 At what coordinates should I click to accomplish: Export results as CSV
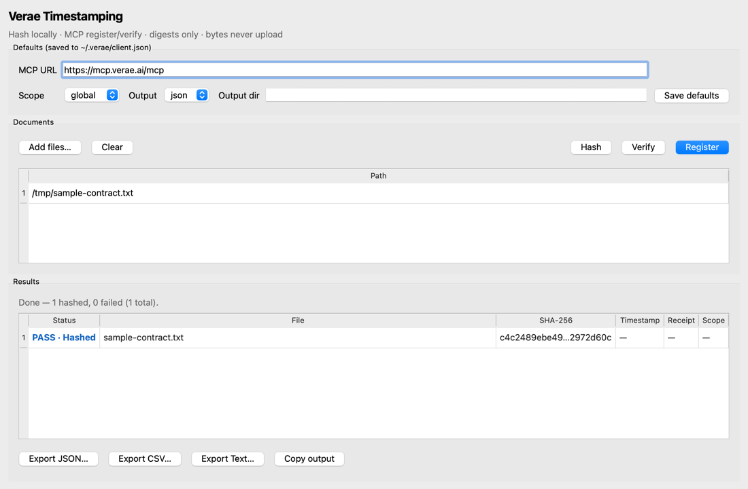point(145,459)
